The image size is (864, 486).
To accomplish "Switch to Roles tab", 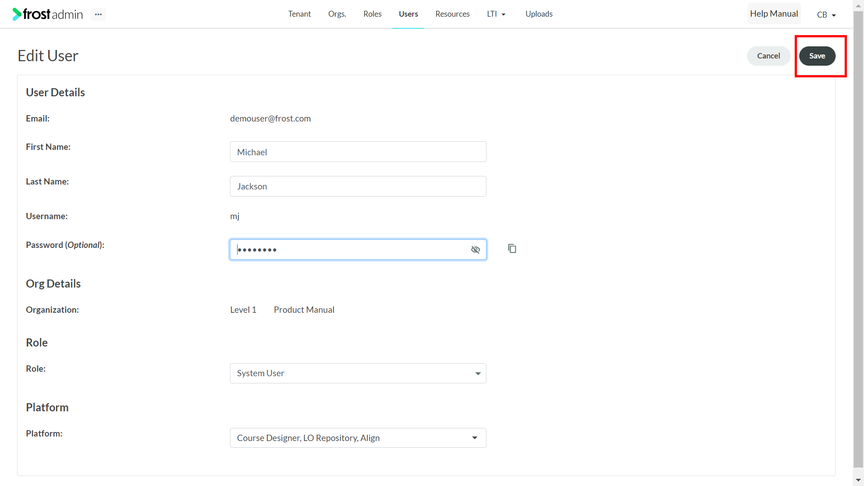I will [373, 14].
